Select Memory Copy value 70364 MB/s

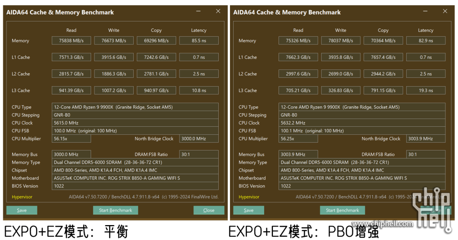click(x=383, y=41)
